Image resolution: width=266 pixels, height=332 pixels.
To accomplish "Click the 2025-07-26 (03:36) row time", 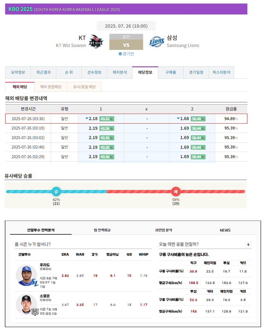I will coord(28,119).
